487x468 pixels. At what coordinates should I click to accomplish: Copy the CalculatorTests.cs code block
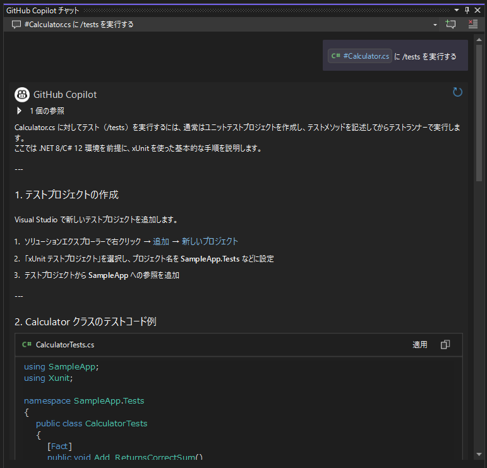pos(445,344)
